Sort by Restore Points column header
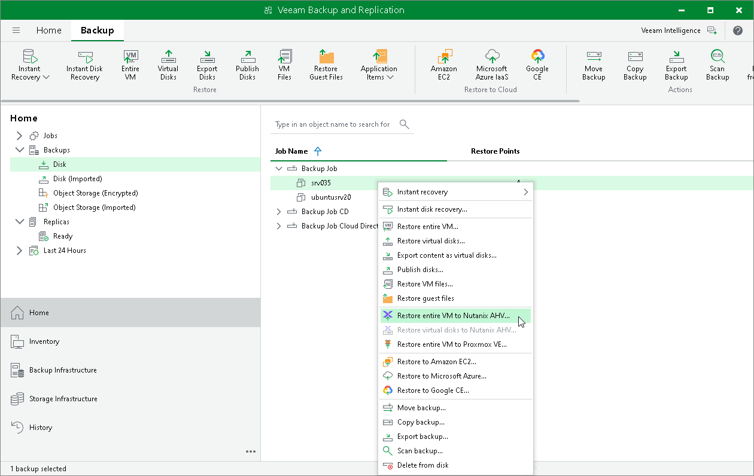The image size is (754, 476). point(495,151)
